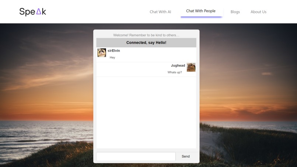Click the Send button
Viewport: 297px width, 167px height.
point(186,156)
